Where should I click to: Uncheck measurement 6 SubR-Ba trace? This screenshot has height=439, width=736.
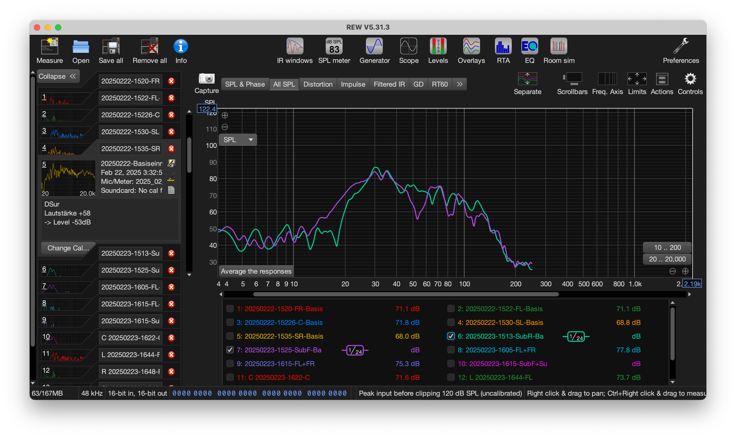click(x=450, y=336)
